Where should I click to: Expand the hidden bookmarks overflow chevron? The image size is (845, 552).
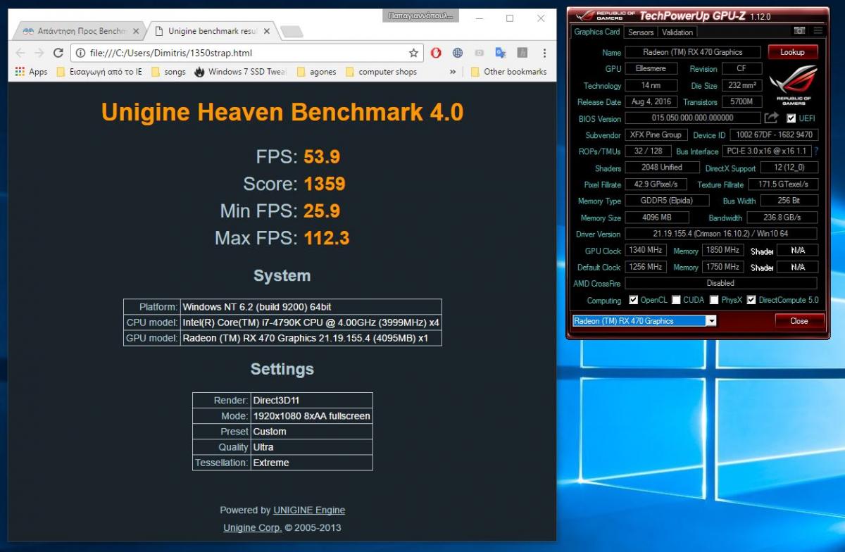click(x=452, y=72)
